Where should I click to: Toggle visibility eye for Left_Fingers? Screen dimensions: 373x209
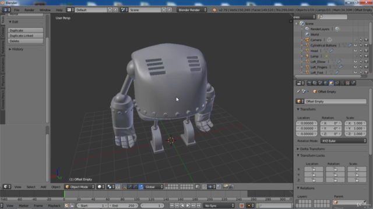coord(356,67)
